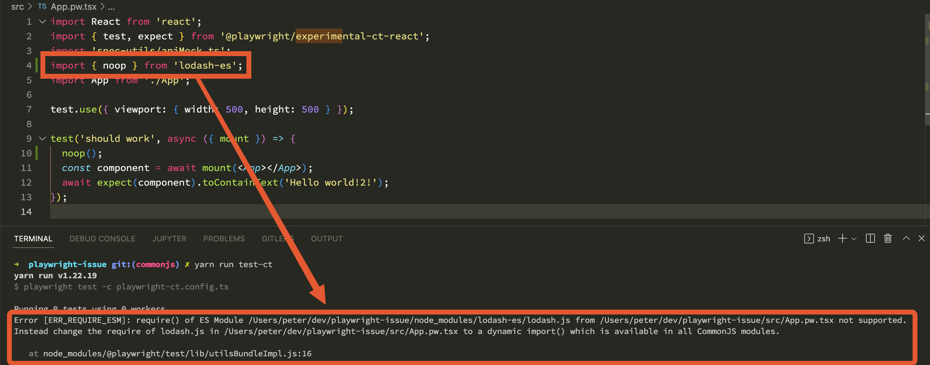Click line number 7 in the gutter
The image size is (930, 365).
(29, 109)
